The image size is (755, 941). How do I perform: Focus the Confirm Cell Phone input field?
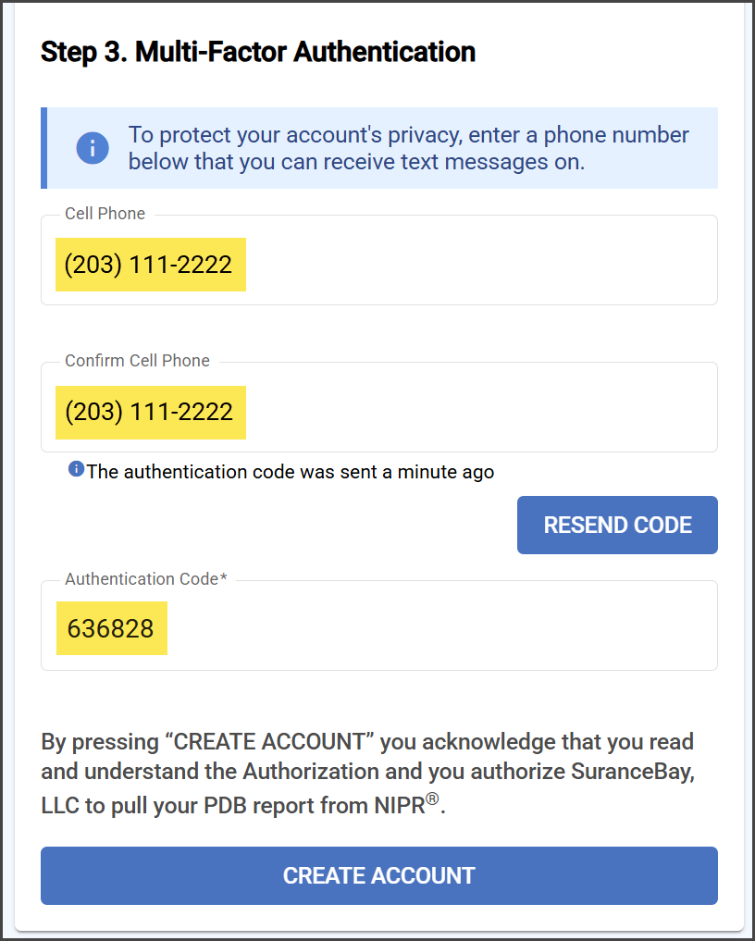pos(378,407)
